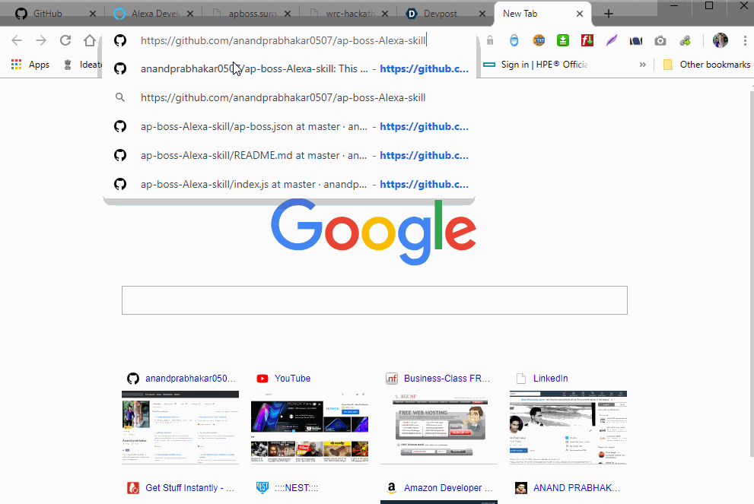Switch to the apboss.surge tab
Image resolution: width=754 pixels, height=504 pixels.
pyautogui.click(x=253, y=14)
